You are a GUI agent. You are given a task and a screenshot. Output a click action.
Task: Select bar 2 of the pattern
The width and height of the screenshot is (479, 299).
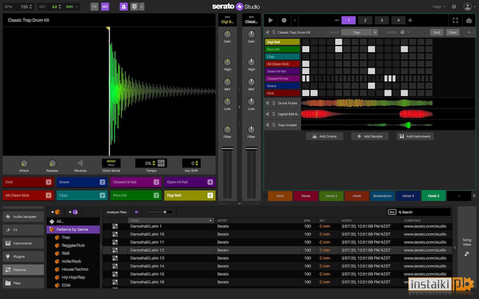(365, 20)
